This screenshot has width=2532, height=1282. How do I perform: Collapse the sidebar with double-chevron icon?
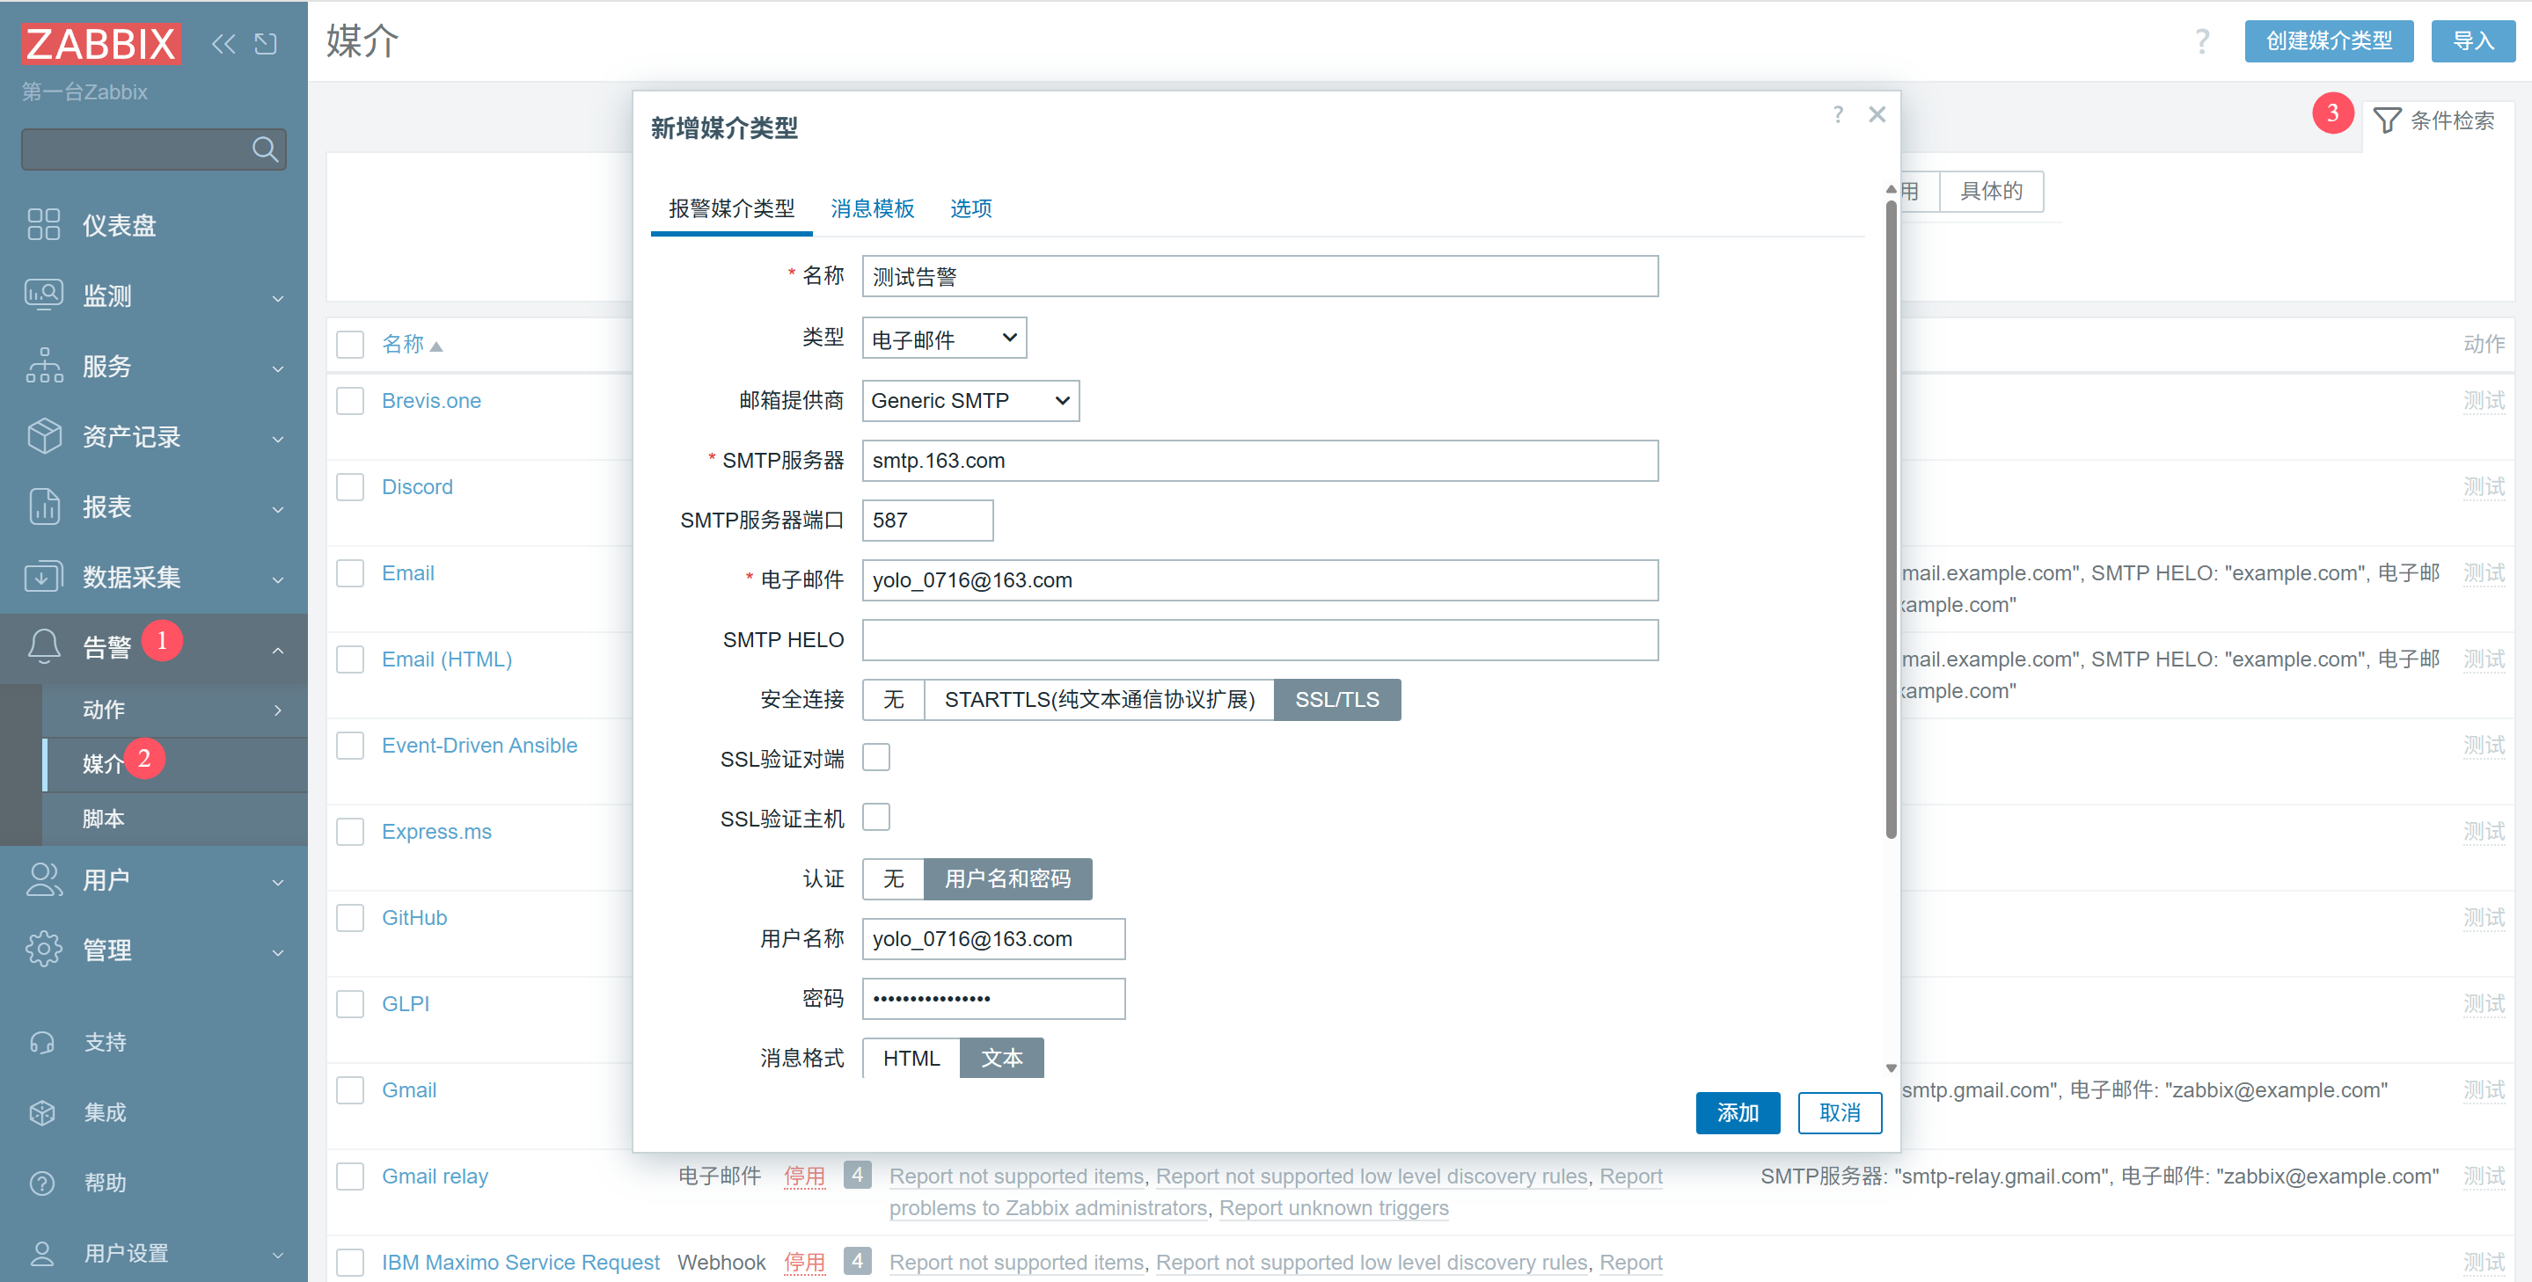tap(224, 43)
